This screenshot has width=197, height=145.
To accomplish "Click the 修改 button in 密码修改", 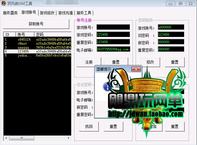I will (150, 62).
